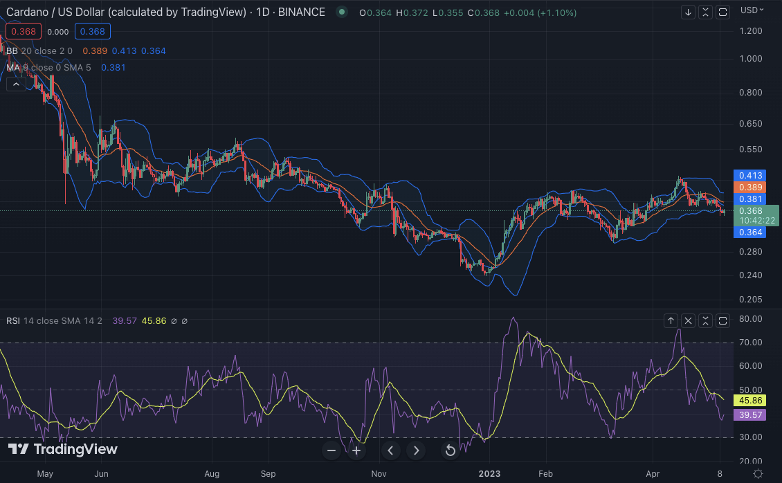782x483 pixels.
Task: Click purple 39.57 tag on RSI scale
Action: (x=749, y=414)
